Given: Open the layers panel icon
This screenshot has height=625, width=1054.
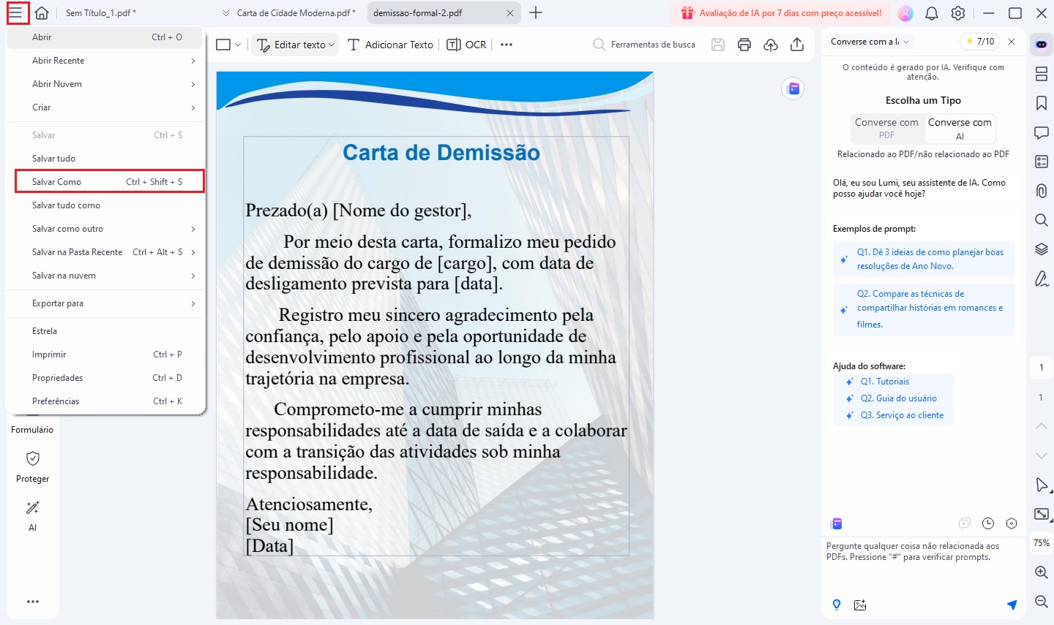Looking at the screenshot, I should pos(1041,249).
